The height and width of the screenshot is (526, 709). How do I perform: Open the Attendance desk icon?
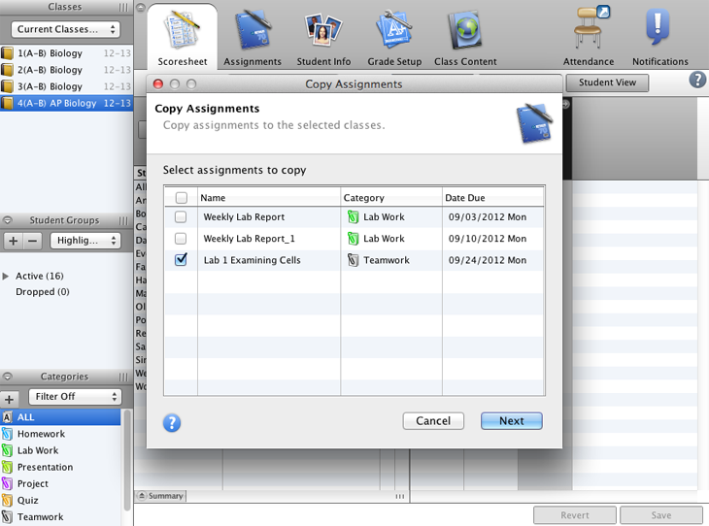[x=589, y=31]
